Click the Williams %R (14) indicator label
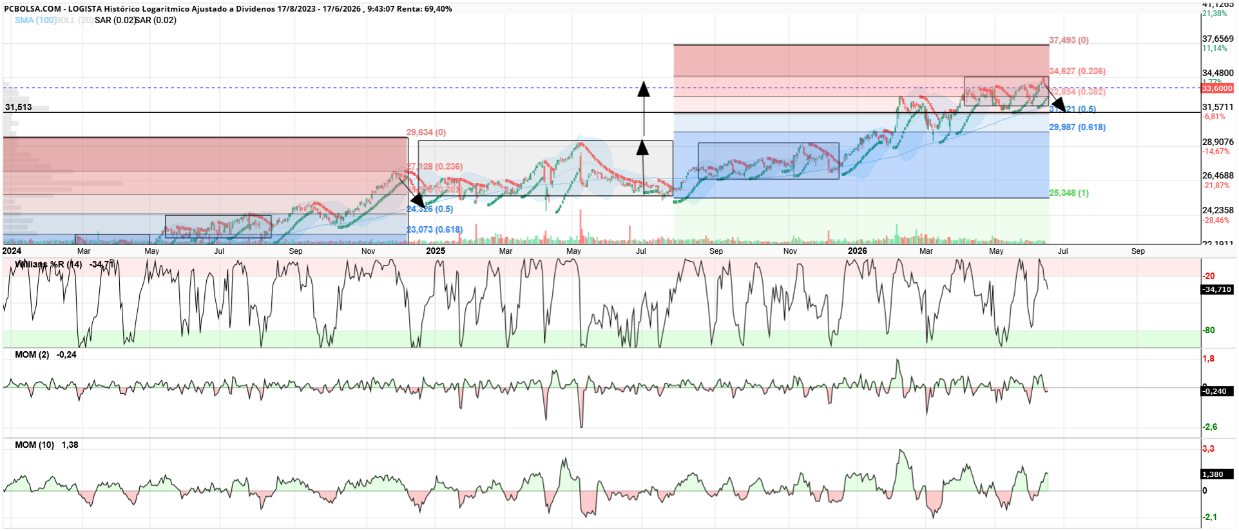Image resolution: width=1239 pixels, height=531 pixels. tap(48, 264)
